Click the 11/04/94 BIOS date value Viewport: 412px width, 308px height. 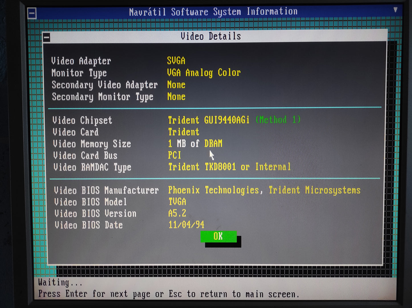[x=186, y=225]
